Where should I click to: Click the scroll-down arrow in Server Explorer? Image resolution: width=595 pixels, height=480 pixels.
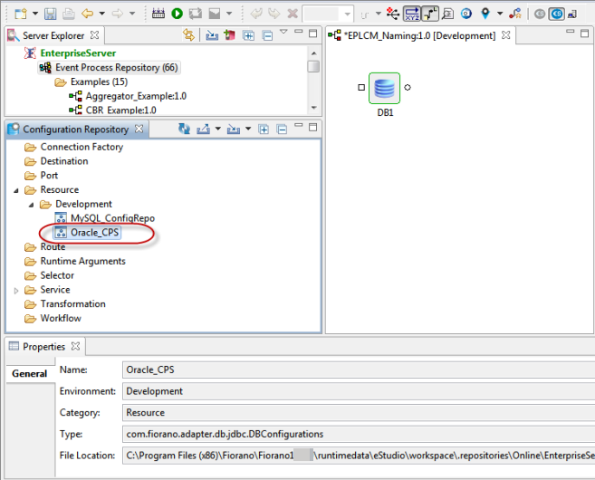[313, 108]
